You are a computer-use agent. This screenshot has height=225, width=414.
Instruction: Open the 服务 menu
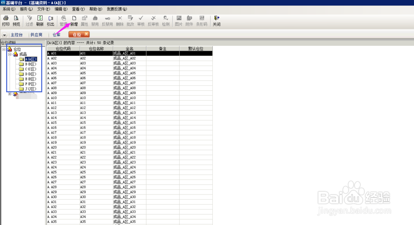[x=26, y=9]
